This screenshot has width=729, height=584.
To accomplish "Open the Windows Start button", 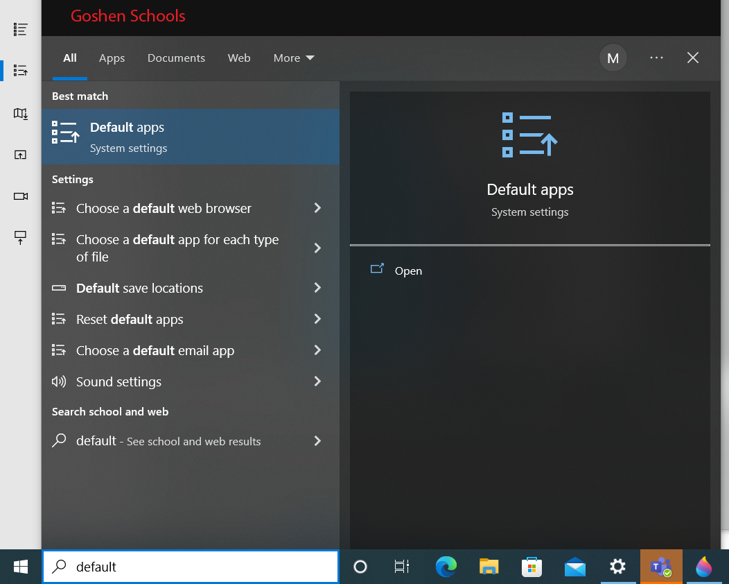I will [21, 567].
